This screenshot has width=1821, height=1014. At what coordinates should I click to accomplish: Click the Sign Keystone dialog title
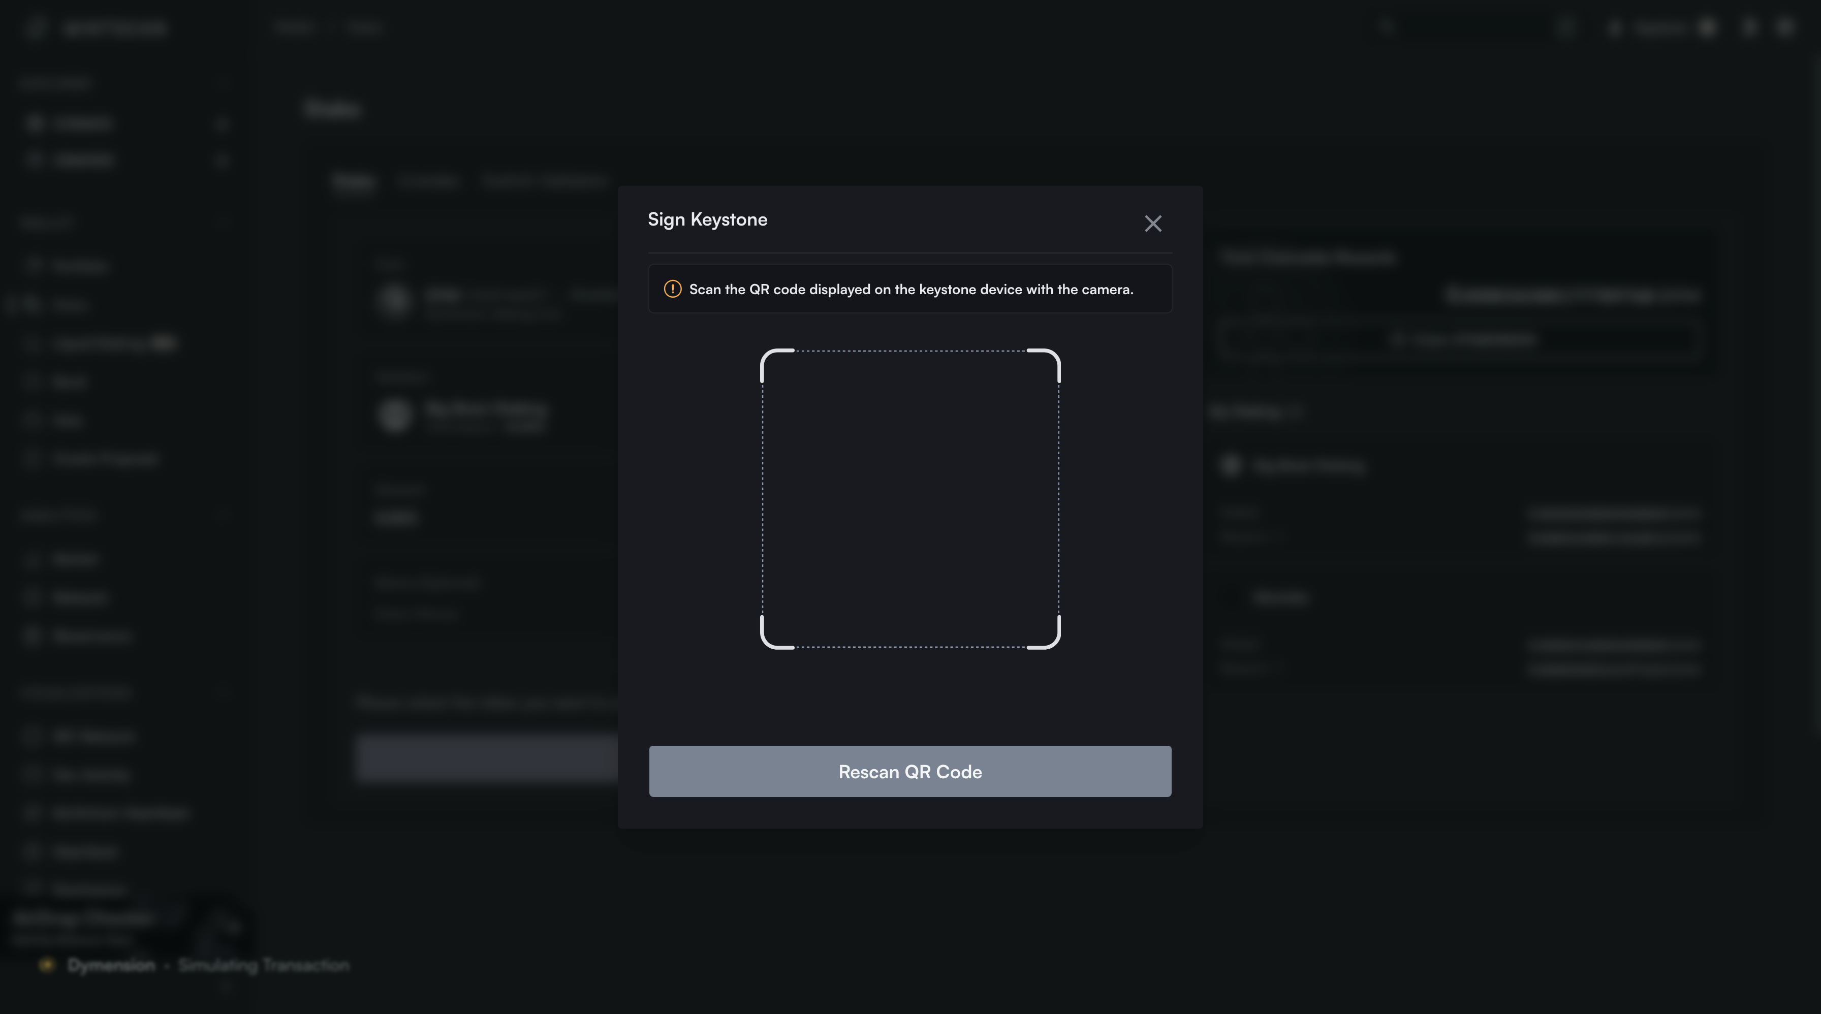707,220
